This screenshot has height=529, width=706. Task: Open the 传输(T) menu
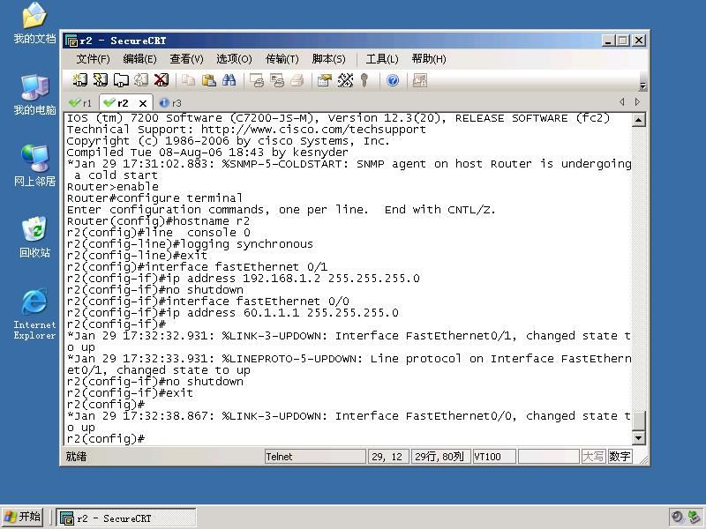click(282, 59)
